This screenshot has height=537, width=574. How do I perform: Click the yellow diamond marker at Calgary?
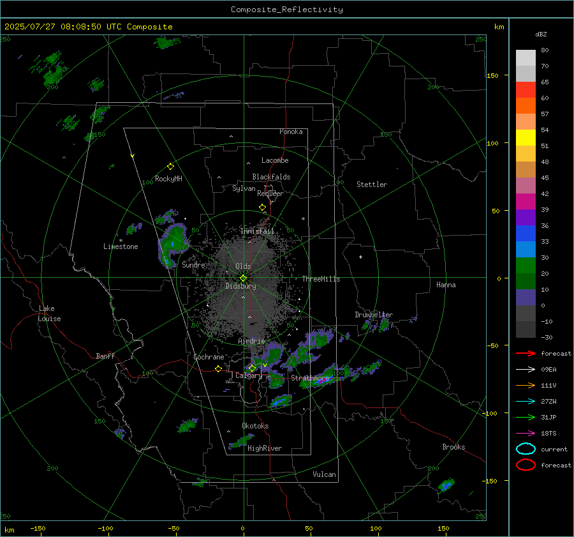[252, 368]
